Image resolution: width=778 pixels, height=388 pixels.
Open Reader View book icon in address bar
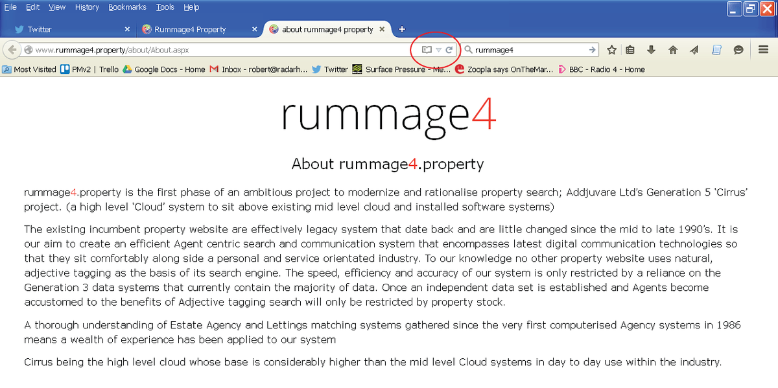point(427,50)
